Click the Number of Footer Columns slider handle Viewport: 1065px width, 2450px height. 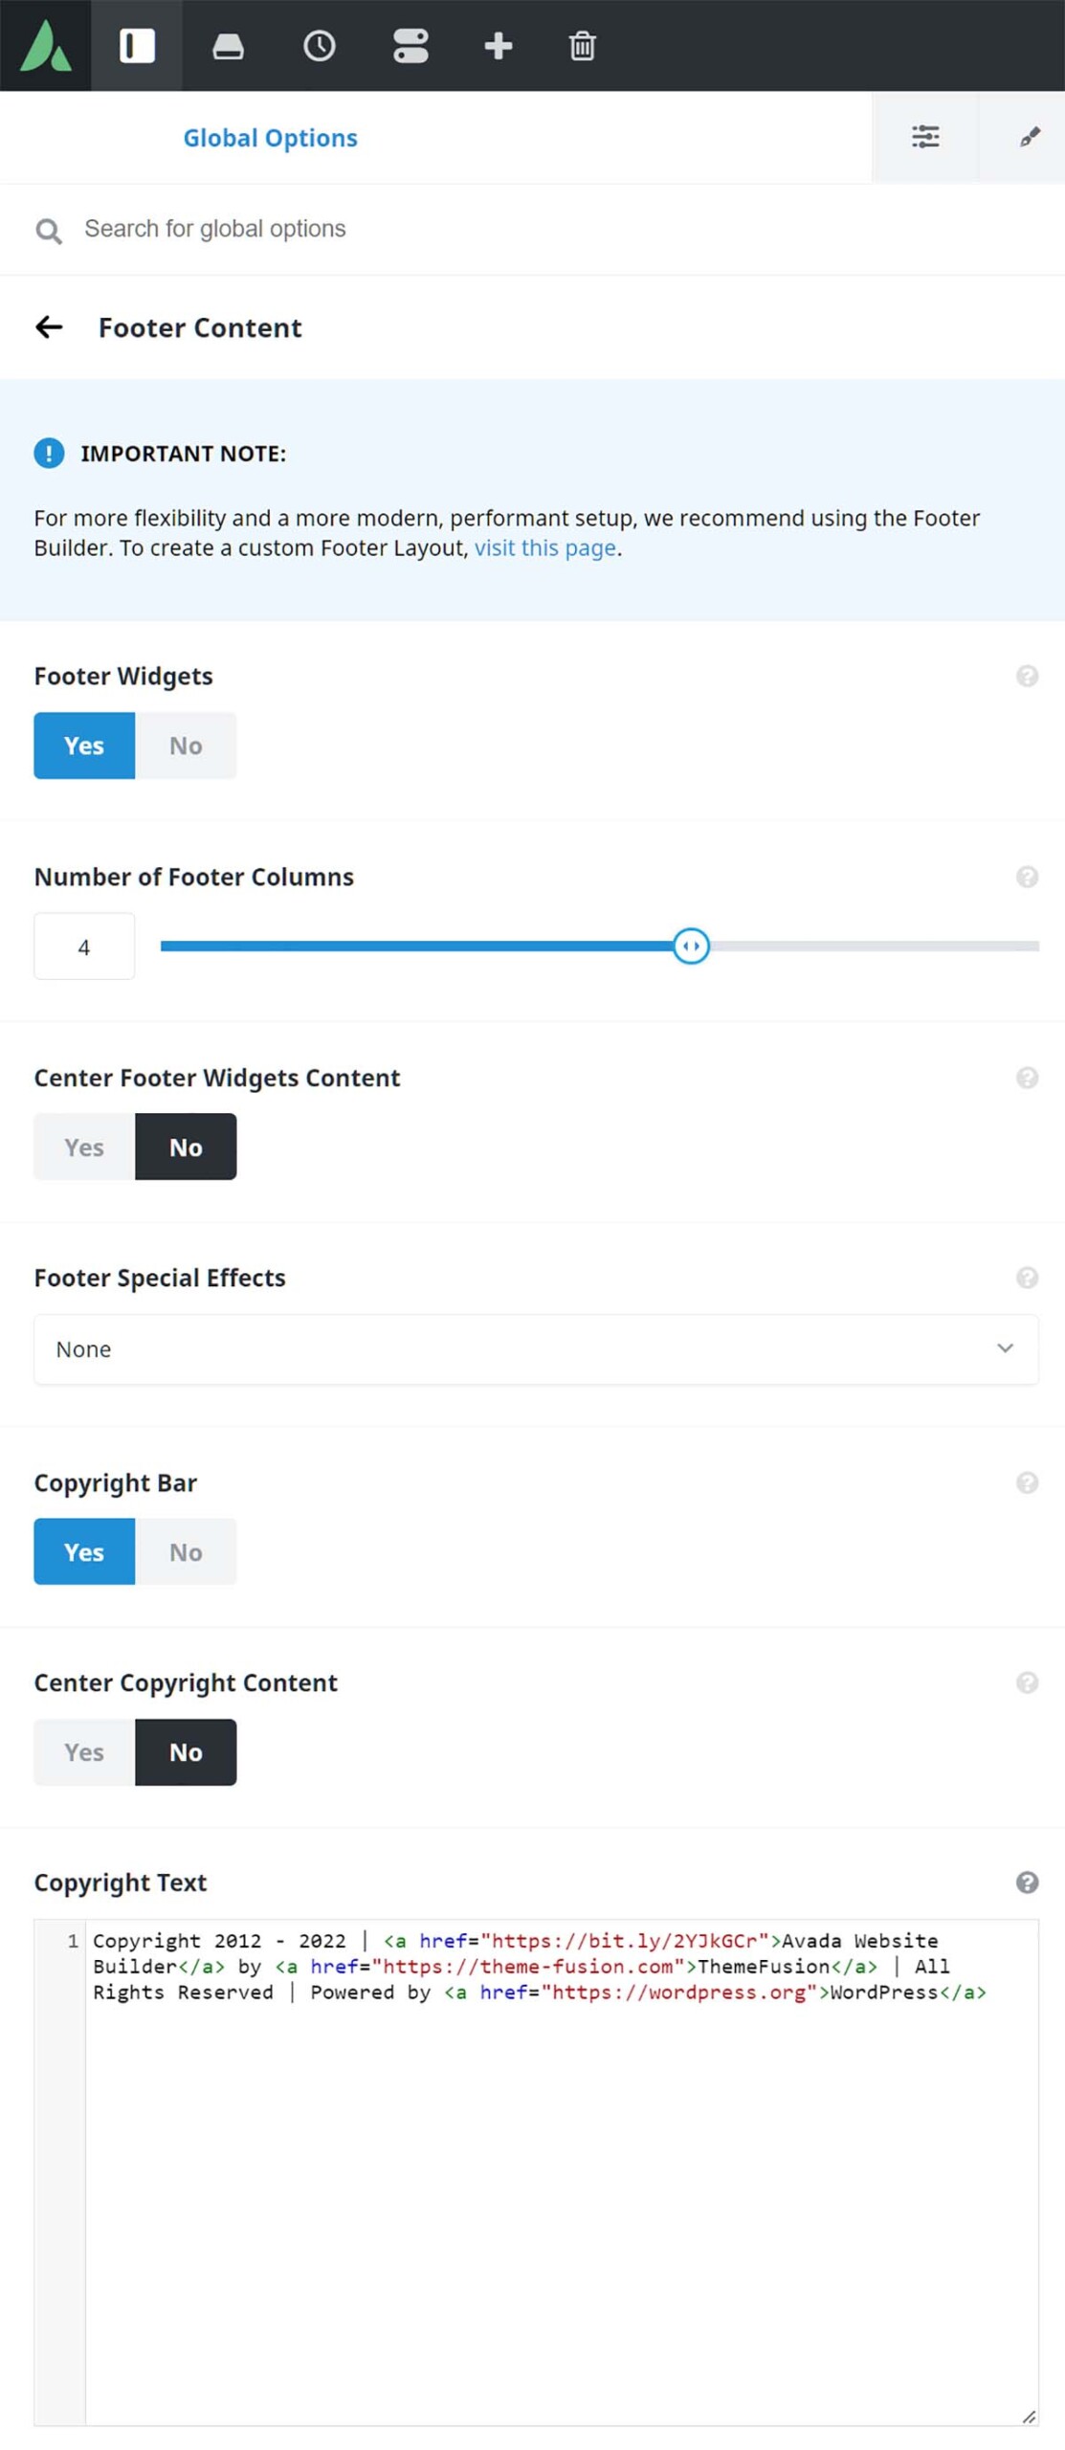(x=691, y=946)
